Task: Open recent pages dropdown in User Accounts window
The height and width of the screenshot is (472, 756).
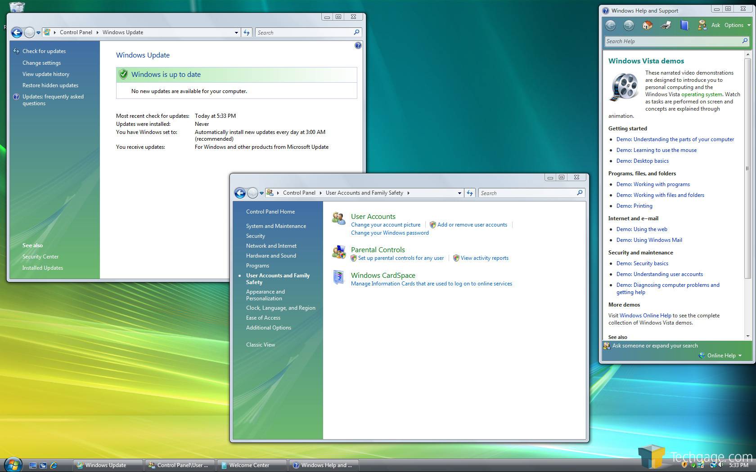Action: [x=261, y=193]
